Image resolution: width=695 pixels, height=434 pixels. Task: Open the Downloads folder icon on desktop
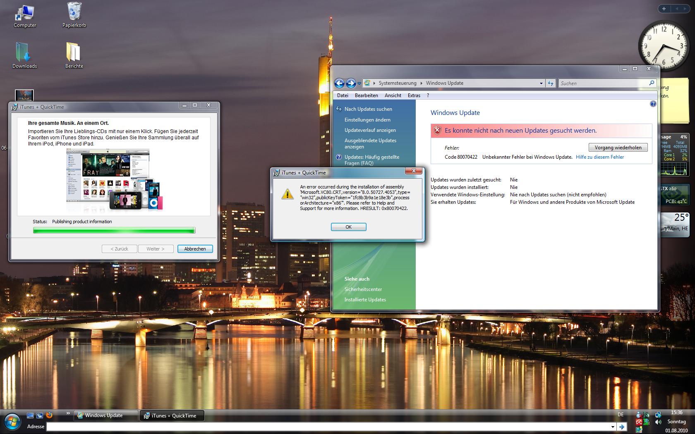point(24,55)
